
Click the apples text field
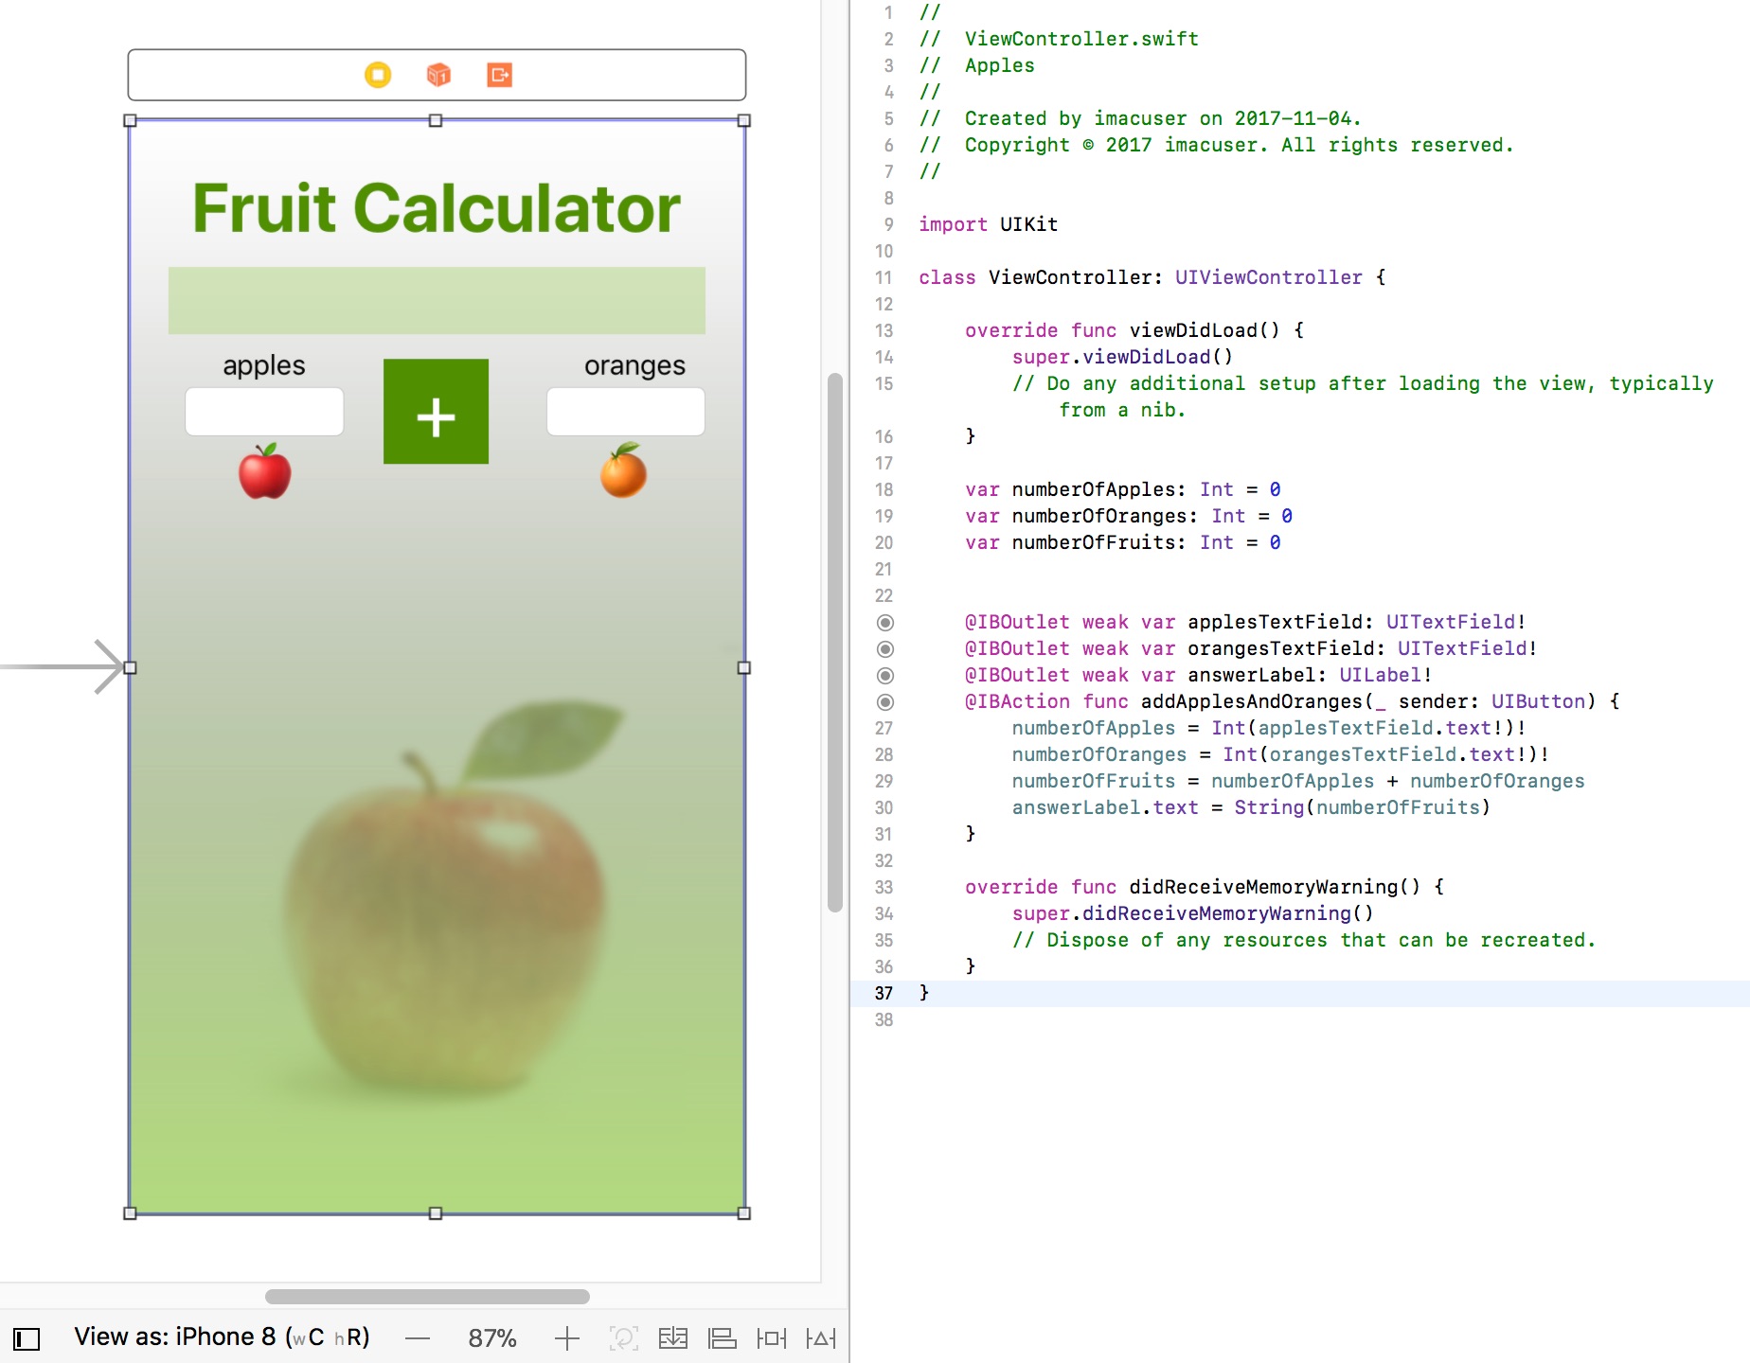pos(264,412)
